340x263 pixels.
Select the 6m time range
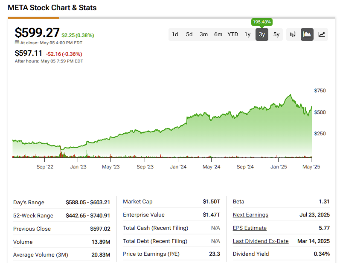click(x=218, y=34)
